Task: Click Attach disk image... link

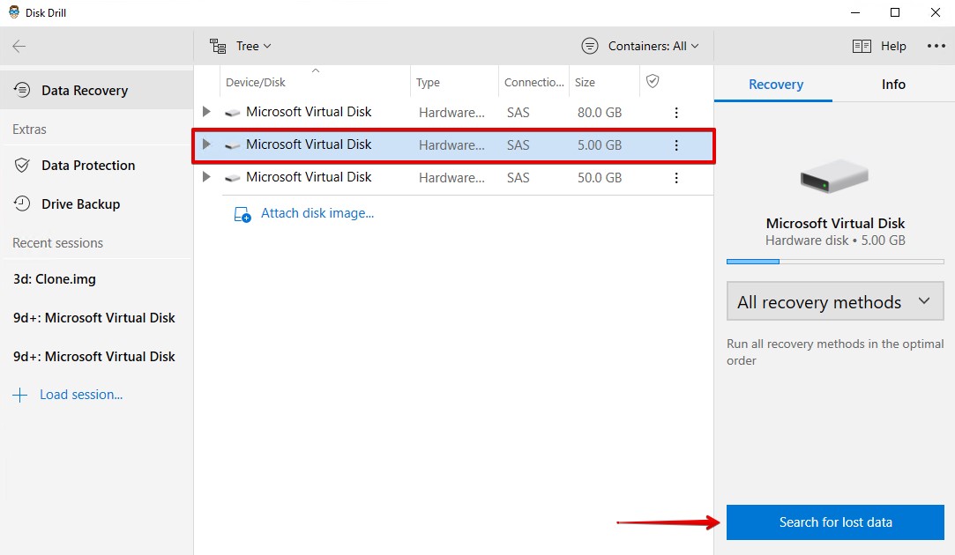Action: point(317,213)
